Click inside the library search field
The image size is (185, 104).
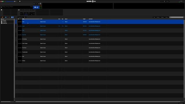[x=176, y=17]
